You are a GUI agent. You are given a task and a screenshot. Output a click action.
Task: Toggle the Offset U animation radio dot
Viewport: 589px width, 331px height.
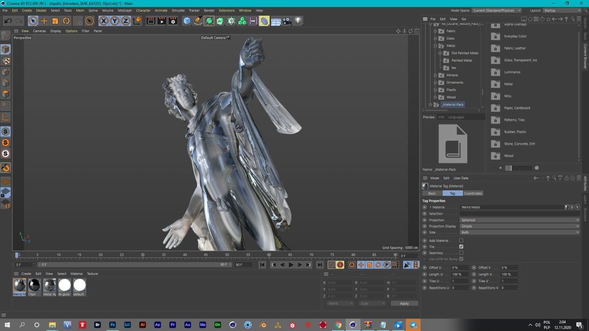point(425,268)
